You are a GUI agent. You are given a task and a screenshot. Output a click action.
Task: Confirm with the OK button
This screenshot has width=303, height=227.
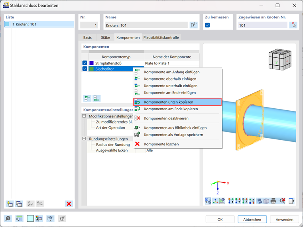pyautogui.click(x=220, y=219)
